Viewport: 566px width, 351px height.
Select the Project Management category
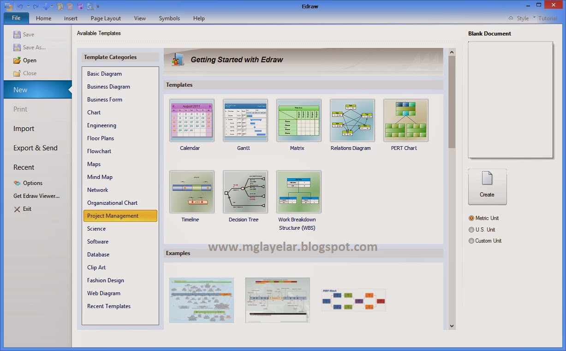120,216
